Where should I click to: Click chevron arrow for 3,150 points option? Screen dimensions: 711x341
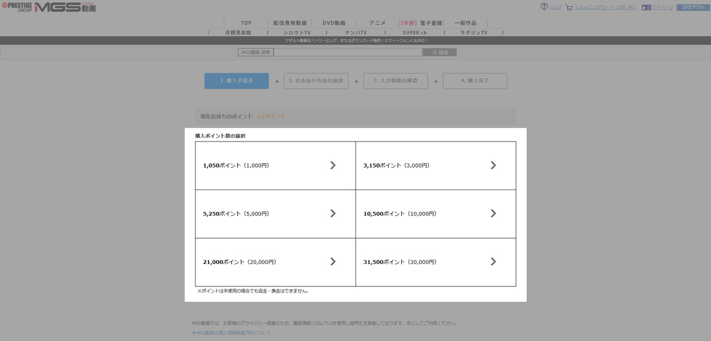[493, 165]
